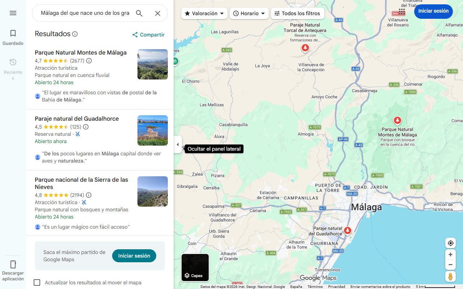The height and width of the screenshot is (289, 463).
Task: Collapse panel with 'Ocultar el panel lateral' arrow
Action: (x=178, y=144)
